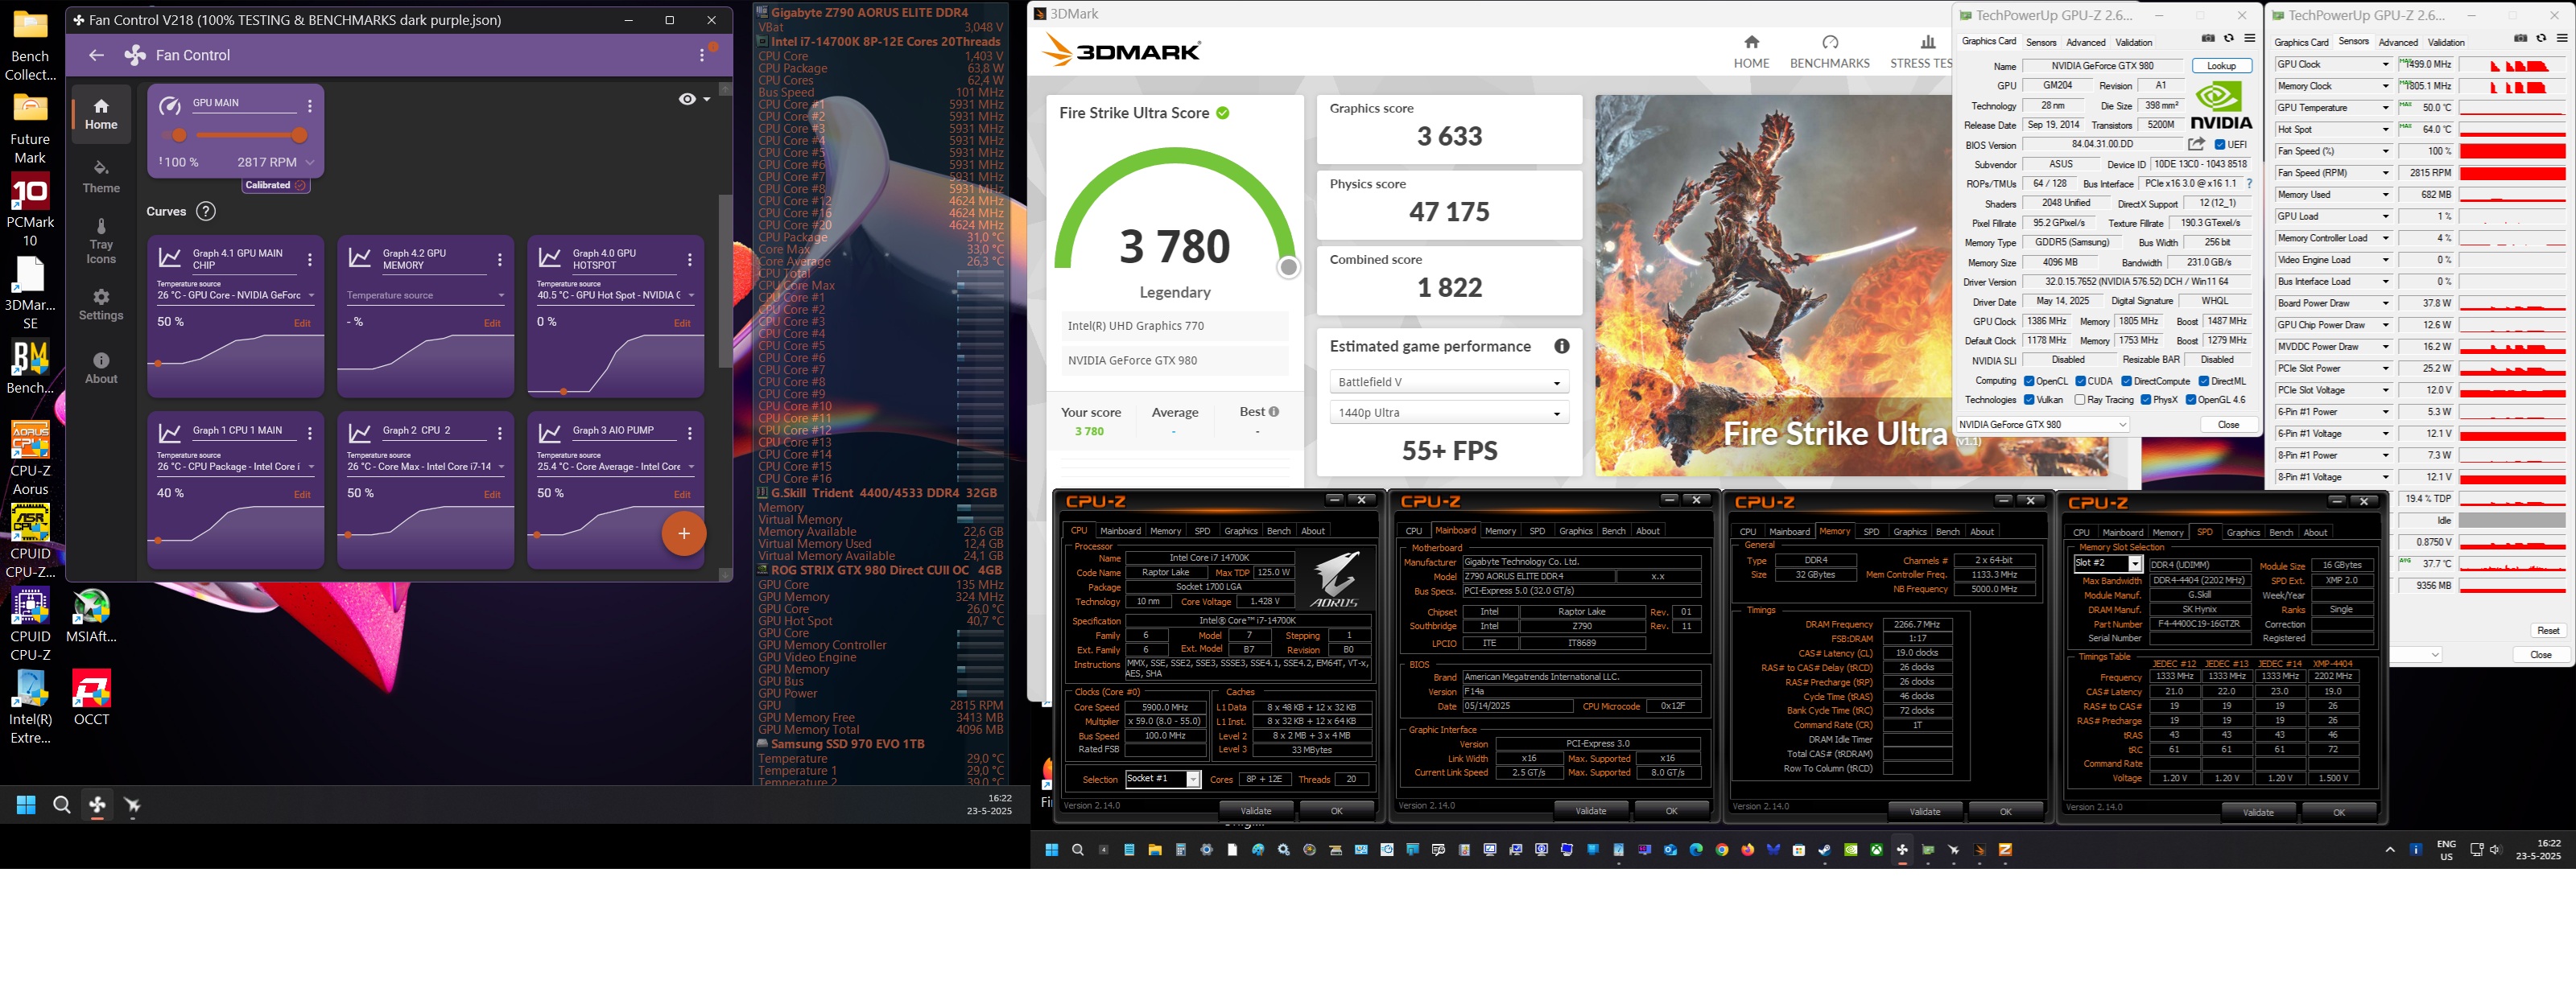Screen dimensions: 2576x992
Task: Switch to Validation tab in GPU-Z Graphics Card window
Action: click(2133, 42)
